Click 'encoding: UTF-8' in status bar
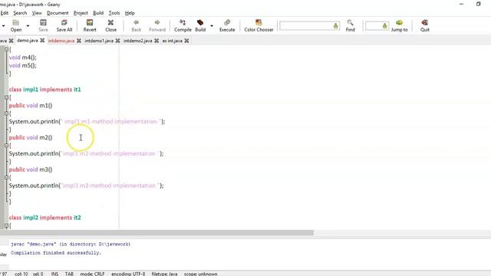The height and width of the screenshot is (276, 491). pyautogui.click(x=128, y=274)
